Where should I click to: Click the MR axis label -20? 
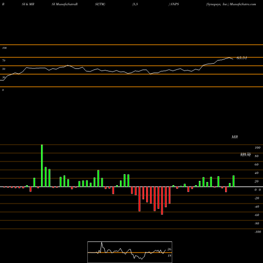pos(257,198)
